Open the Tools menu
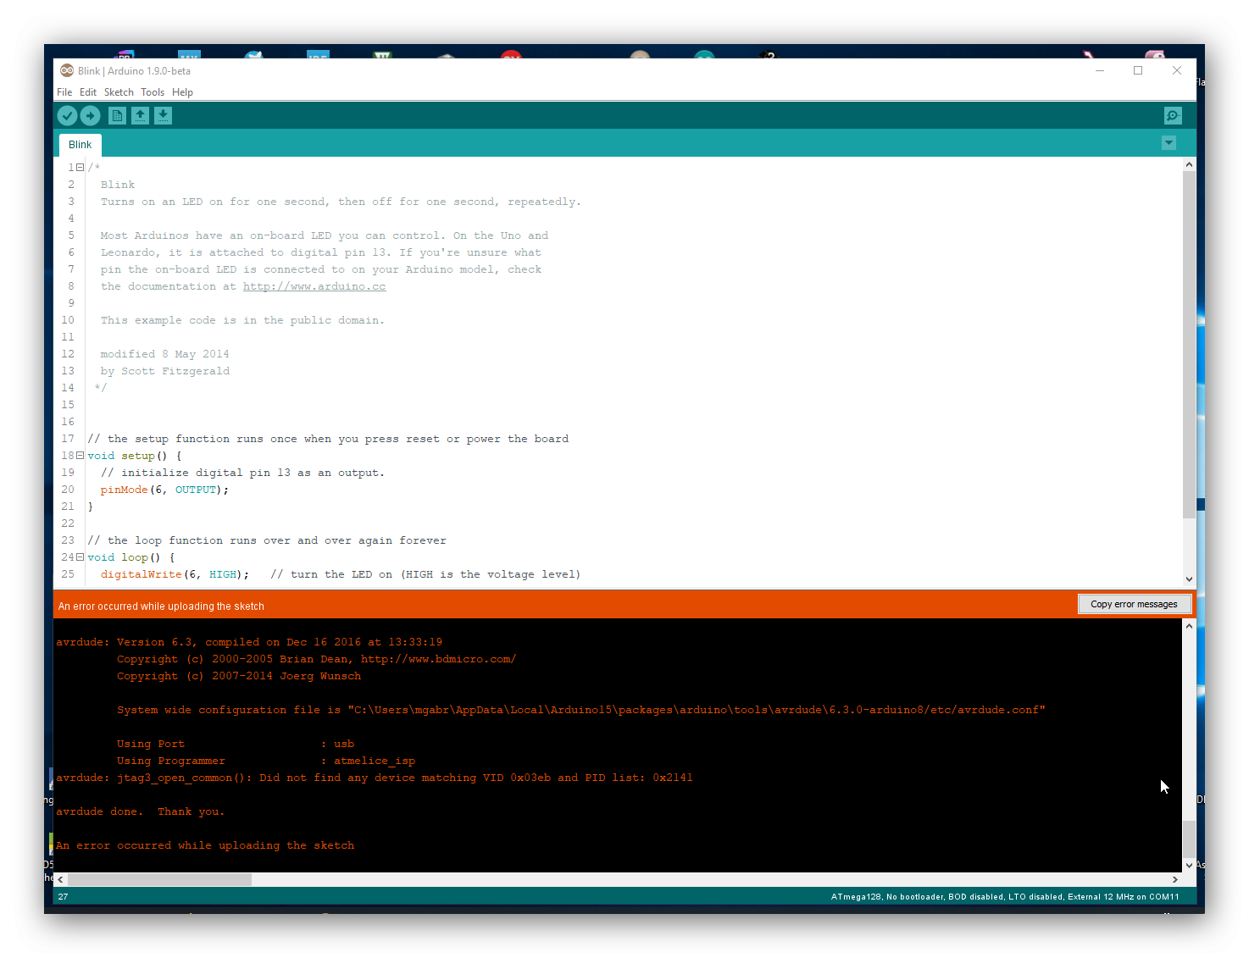This screenshot has height=958, width=1249. coord(153,92)
